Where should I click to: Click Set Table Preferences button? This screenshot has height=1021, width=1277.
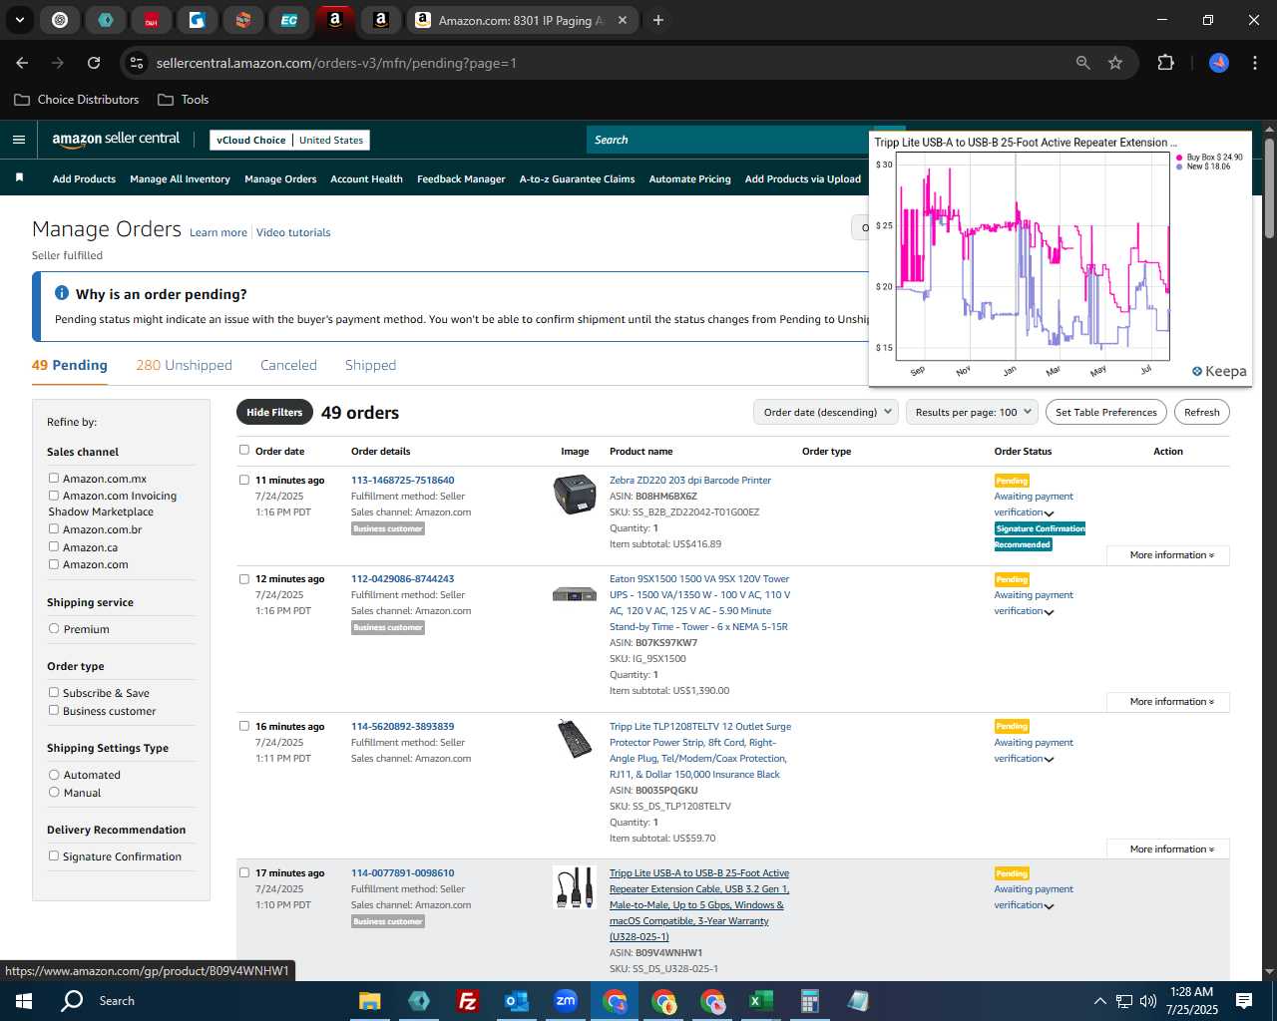coord(1106,412)
